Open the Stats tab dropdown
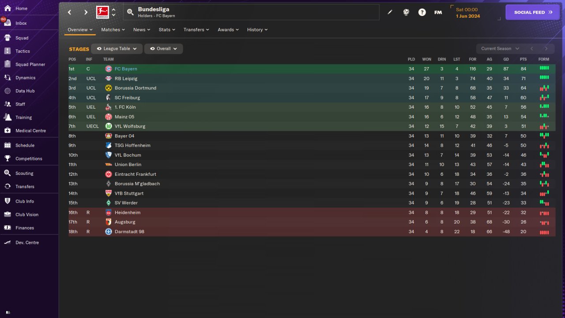Viewport: 565px width, 318px height. (167, 30)
